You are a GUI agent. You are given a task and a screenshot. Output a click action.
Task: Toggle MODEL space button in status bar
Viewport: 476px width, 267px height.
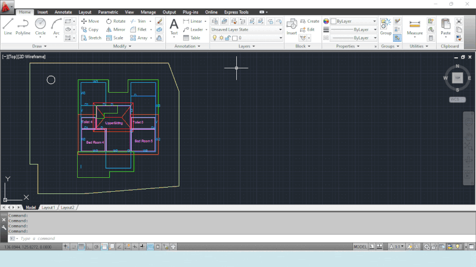[360, 247]
